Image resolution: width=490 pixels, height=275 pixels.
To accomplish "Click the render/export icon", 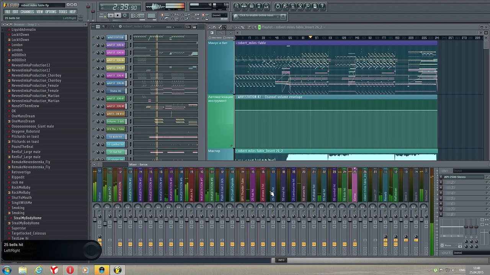I will 292,6.
